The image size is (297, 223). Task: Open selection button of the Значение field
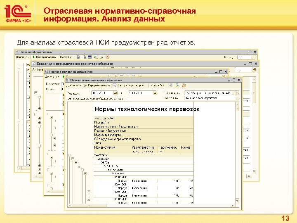[237, 98]
